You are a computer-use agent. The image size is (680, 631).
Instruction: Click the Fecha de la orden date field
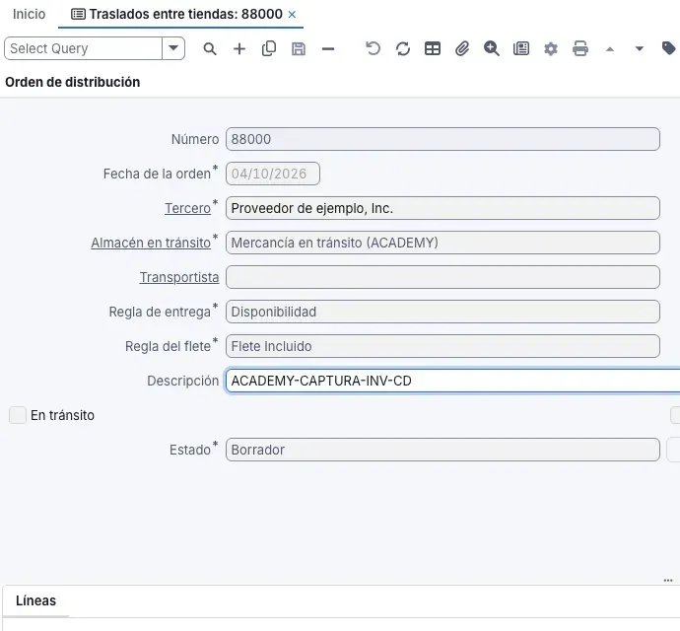point(273,174)
